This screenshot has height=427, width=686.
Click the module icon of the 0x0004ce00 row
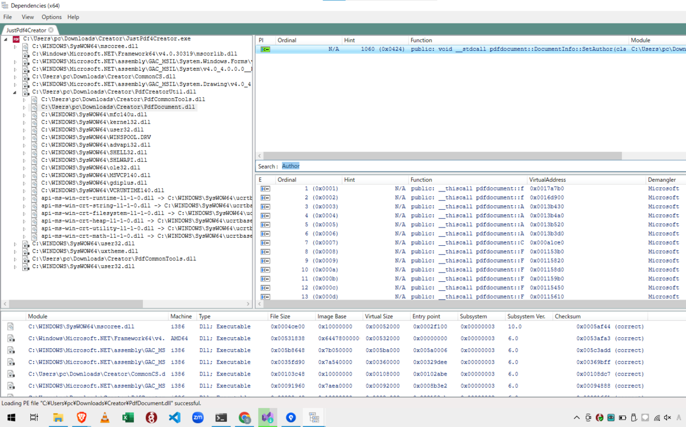(x=11, y=326)
